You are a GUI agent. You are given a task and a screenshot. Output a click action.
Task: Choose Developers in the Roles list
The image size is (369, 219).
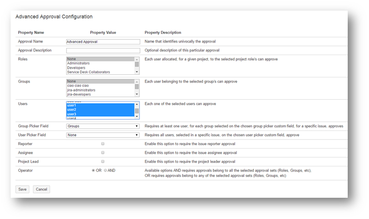coord(77,68)
